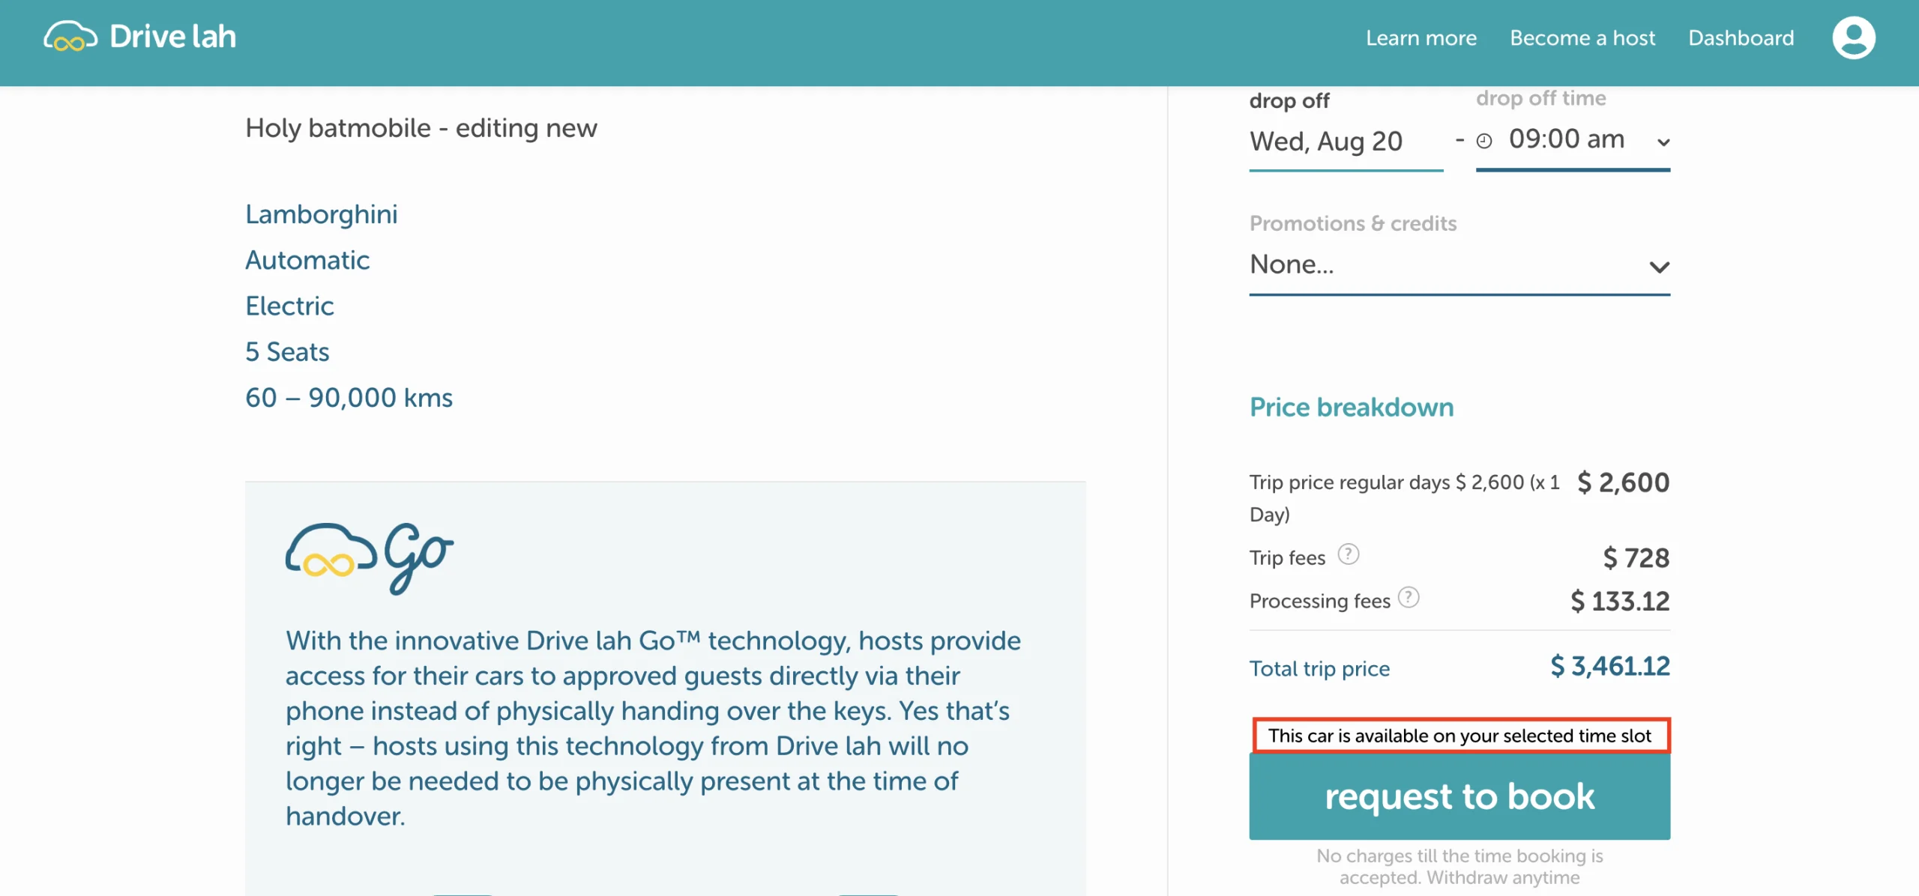Viewport: 1919px width, 896px height.
Task: Open the Trip fees help tooltip icon
Action: click(1349, 554)
